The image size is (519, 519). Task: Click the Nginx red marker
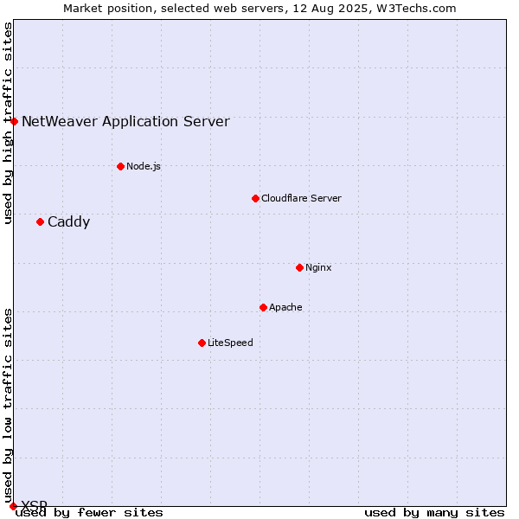click(299, 267)
